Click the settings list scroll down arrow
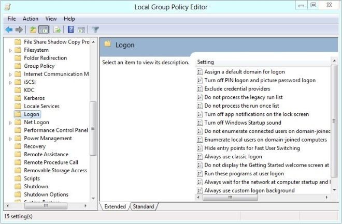The width and height of the screenshot is (342, 224). 334,190
